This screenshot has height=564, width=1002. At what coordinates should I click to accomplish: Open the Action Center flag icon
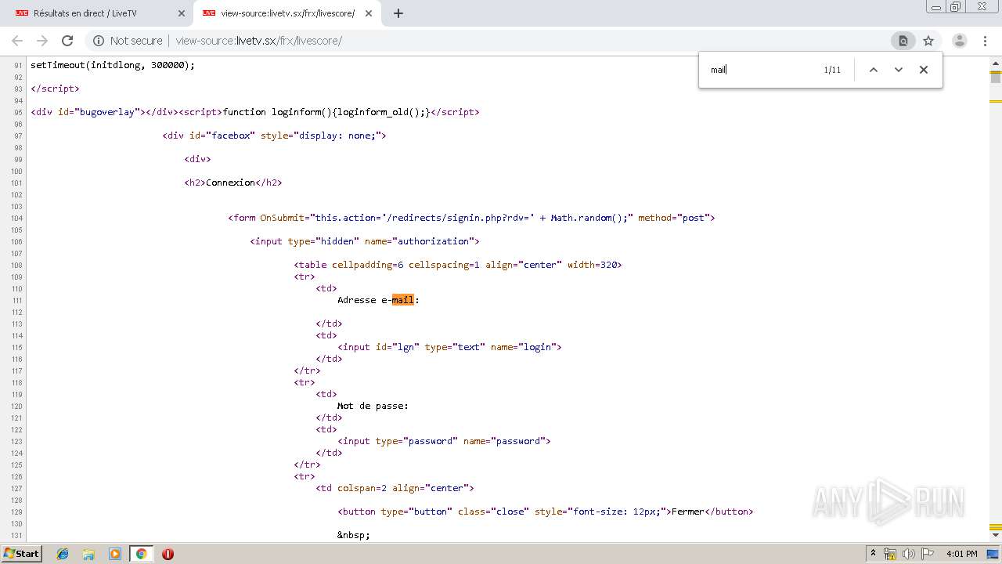point(926,554)
